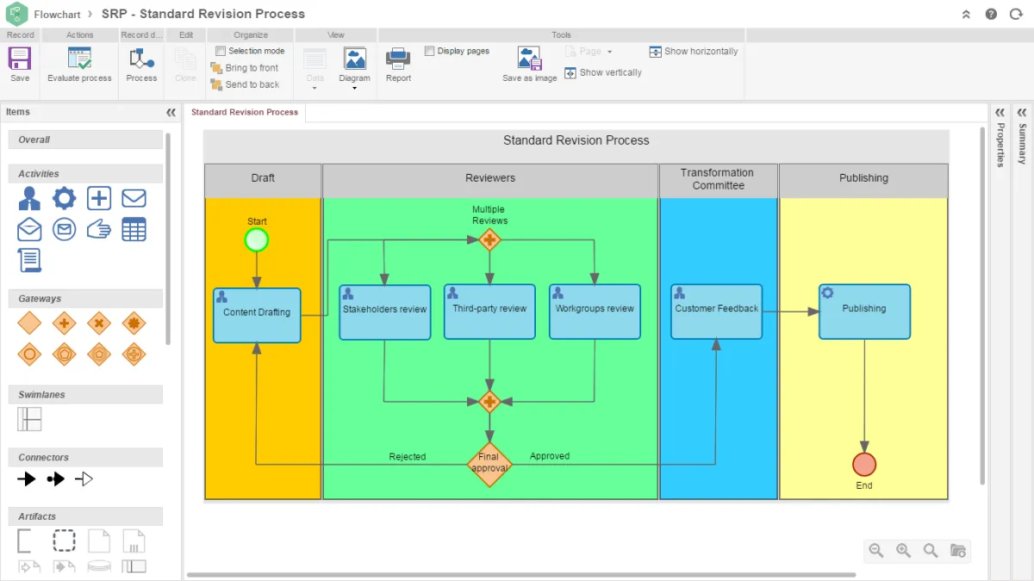1034x581 pixels.
Task: Pick the dashed rounded group artifact
Action: [64, 541]
